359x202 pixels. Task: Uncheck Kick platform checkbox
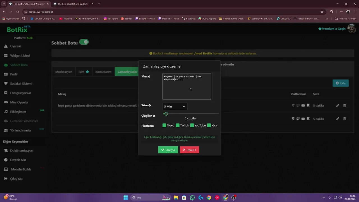click(x=209, y=125)
